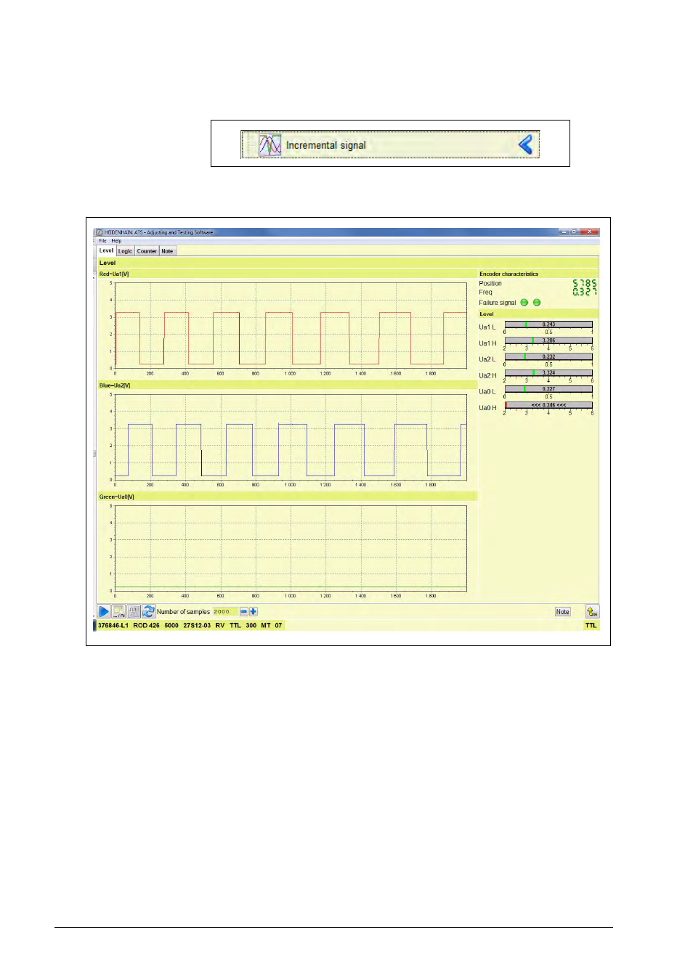This screenshot has width=693, height=980.
Task: Click the Note button in bottom toolbar
Action: 562,612
